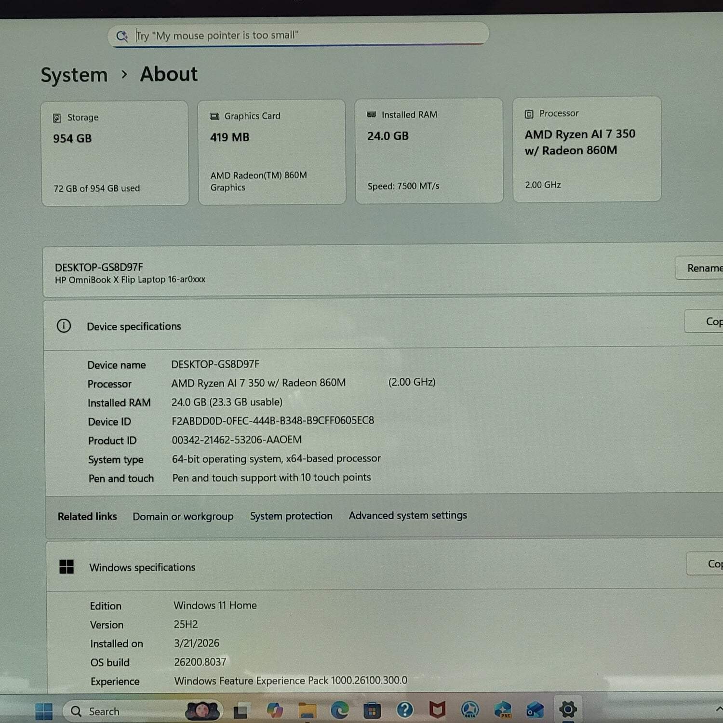Screen dimensions: 723x723
Task: Open the System protection link
Action: [291, 516]
